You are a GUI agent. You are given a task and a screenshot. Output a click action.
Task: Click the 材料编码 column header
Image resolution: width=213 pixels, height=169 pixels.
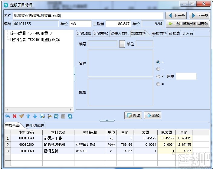[27, 132]
